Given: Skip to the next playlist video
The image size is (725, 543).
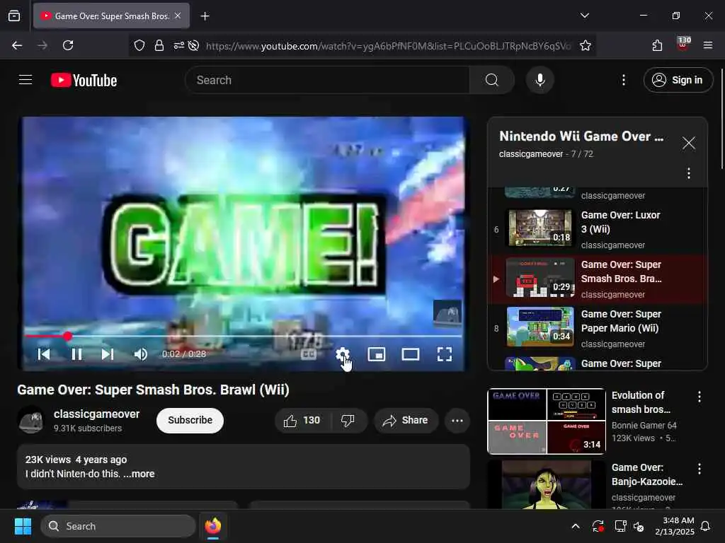Looking at the screenshot, I should click(108, 354).
